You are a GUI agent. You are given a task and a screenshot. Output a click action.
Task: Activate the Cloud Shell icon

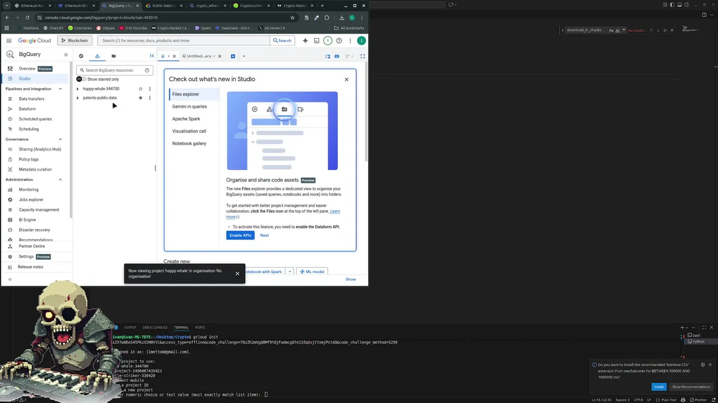316,40
